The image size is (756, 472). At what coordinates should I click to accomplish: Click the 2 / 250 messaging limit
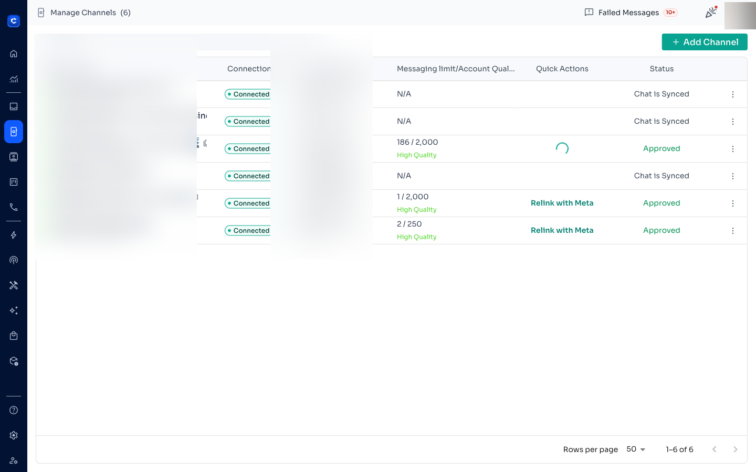pos(409,224)
